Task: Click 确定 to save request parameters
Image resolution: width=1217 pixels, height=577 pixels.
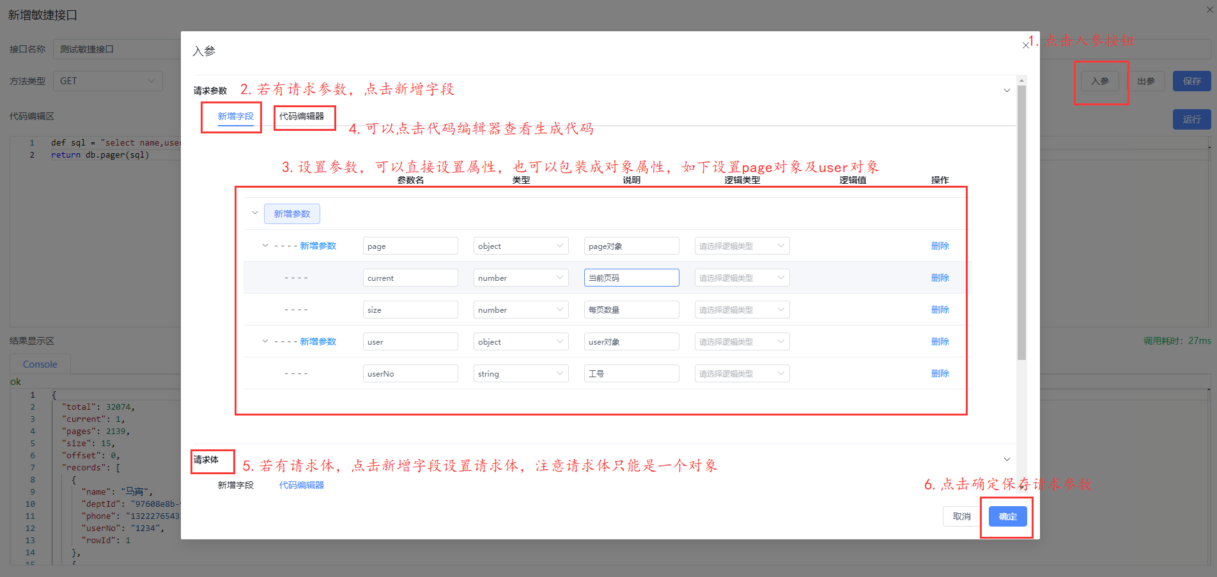Action: point(1008,516)
